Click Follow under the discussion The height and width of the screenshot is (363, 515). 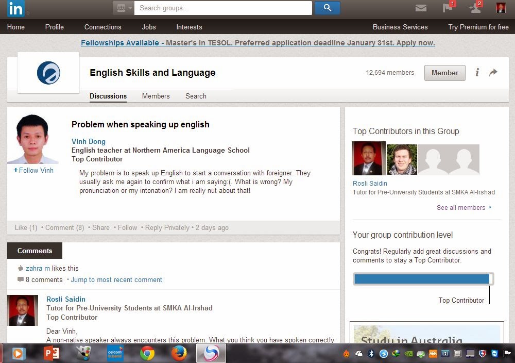pos(127,227)
